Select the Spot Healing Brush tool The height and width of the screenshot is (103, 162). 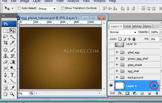(5, 50)
